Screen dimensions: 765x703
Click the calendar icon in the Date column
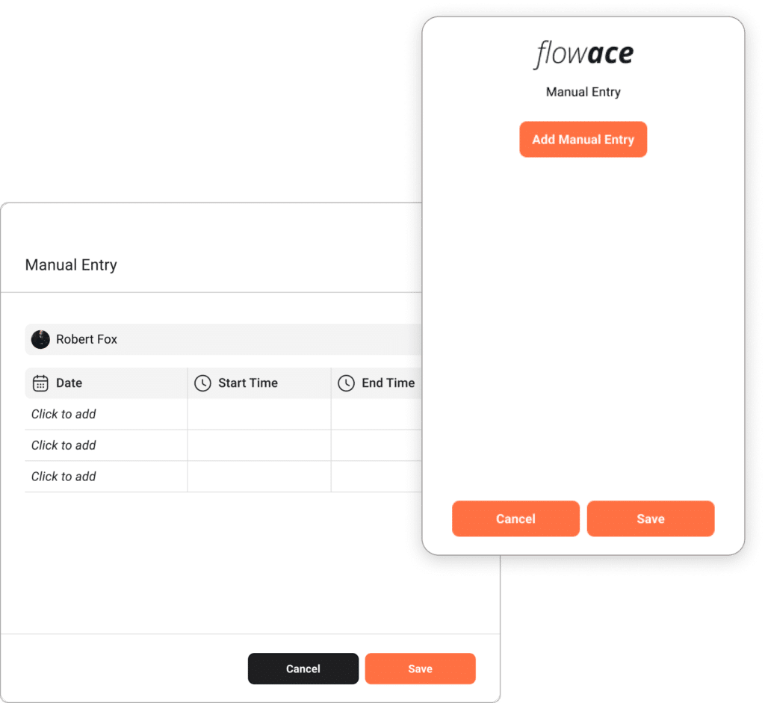(x=39, y=383)
